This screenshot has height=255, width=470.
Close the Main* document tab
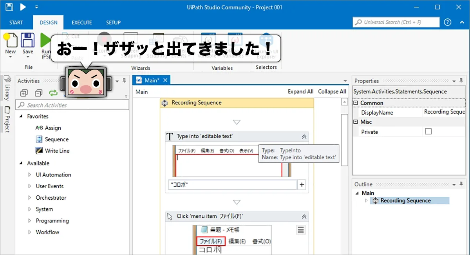(x=165, y=80)
